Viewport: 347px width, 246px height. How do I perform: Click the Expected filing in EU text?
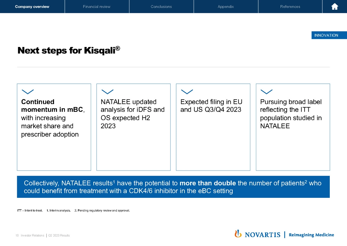click(211, 106)
